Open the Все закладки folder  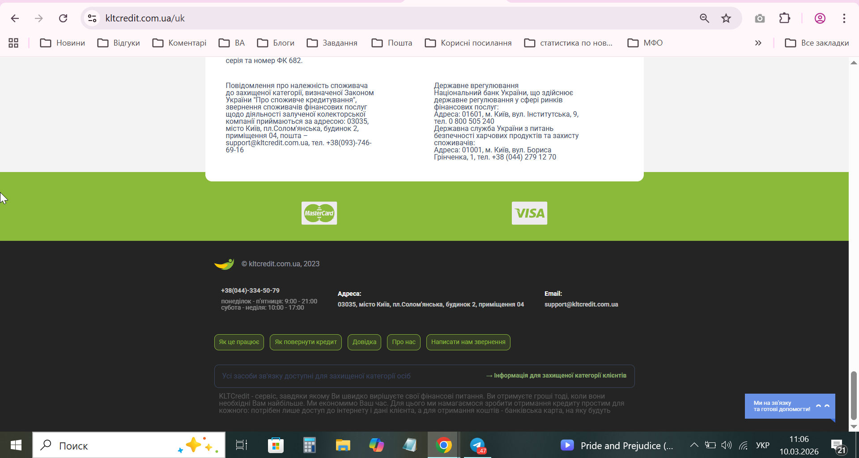click(817, 43)
